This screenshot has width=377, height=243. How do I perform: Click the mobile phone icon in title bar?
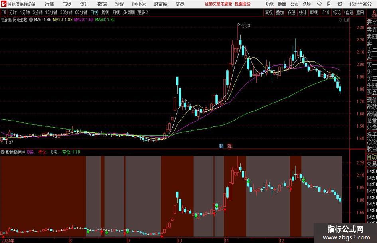(x=329, y=4)
